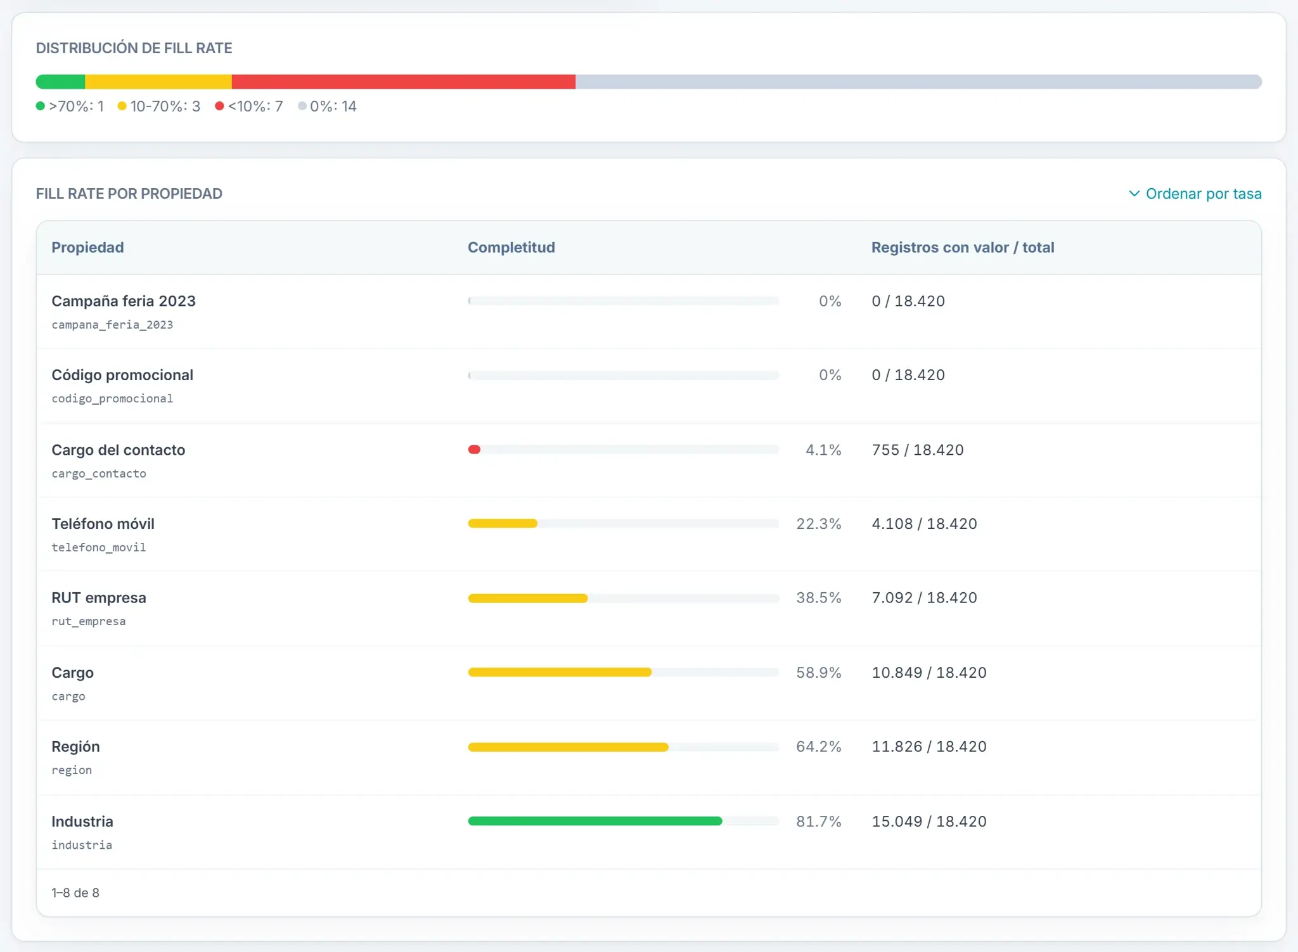Click Registros con valor / total header
The height and width of the screenshot is (952, 1298).
coord(963,248)
